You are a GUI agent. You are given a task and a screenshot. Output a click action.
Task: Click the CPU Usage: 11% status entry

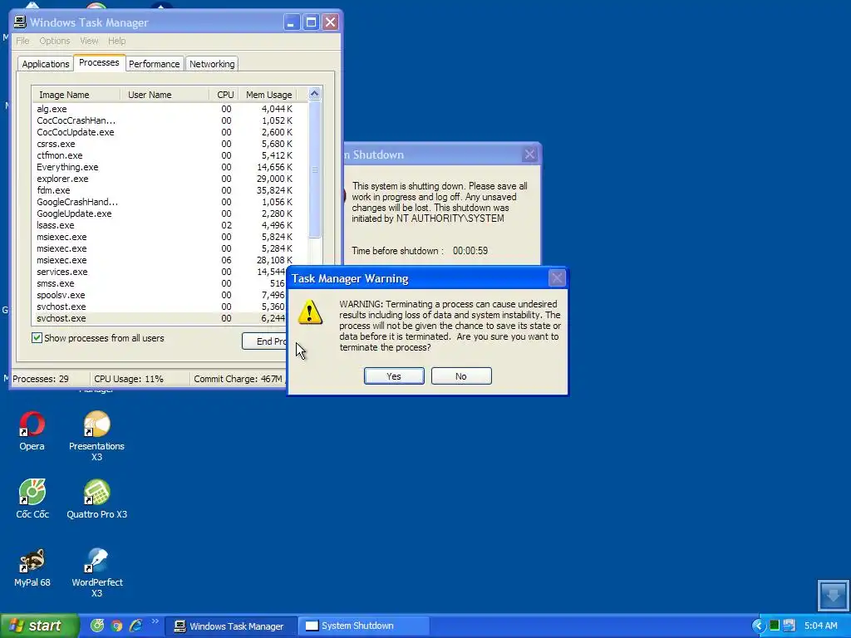click(x=140, y=379)
